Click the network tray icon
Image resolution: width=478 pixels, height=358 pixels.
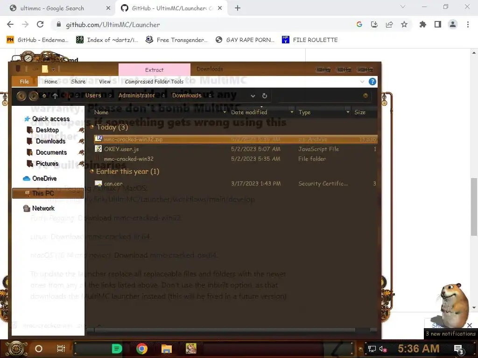[372, 349]
